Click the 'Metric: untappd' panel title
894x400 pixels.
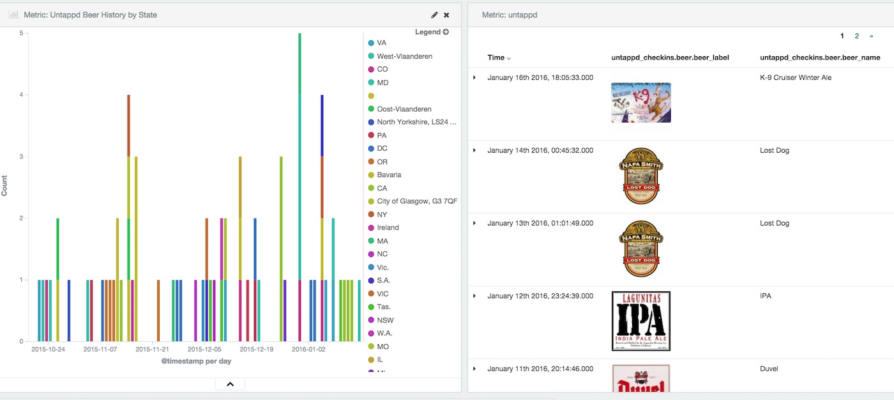(x=510, y=15)
